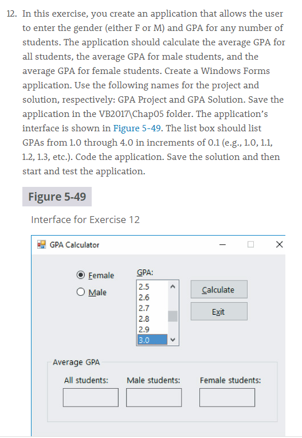Click the disabled maximize box icon
The width and height of the screenshot is (302, 438).
pyautogui.click(x=250, y=244)
